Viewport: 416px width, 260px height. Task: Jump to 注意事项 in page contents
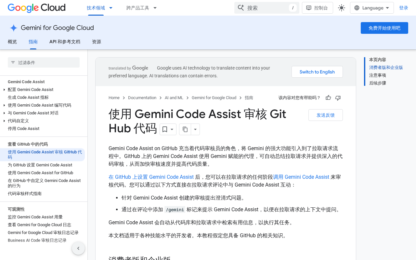(x=378, y=75)
